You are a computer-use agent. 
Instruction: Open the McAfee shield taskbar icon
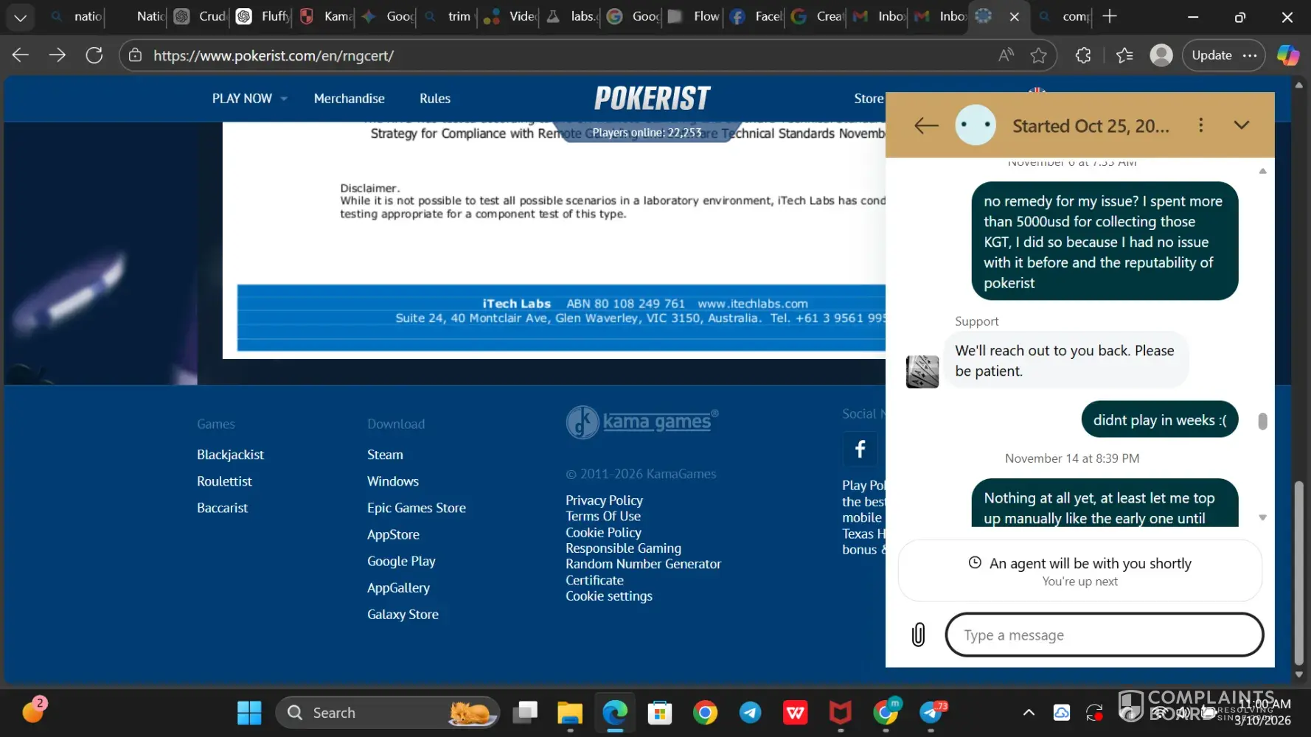[x=841, y=713]
